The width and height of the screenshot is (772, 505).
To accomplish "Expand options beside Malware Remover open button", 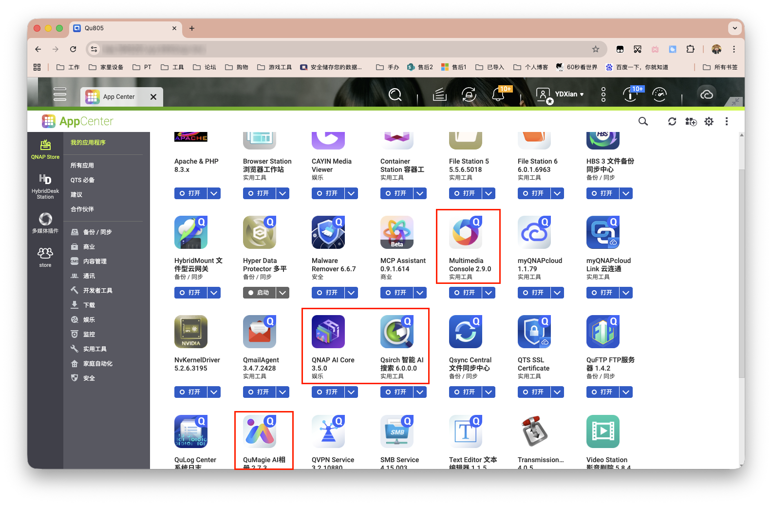I will tap(351, 293).
